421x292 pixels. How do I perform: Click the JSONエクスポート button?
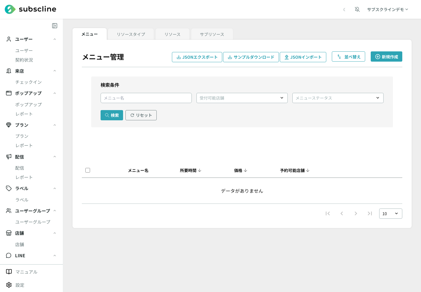(197, 57)
